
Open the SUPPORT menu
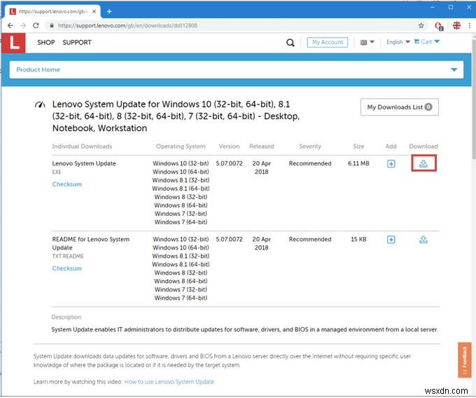(77, 43)
